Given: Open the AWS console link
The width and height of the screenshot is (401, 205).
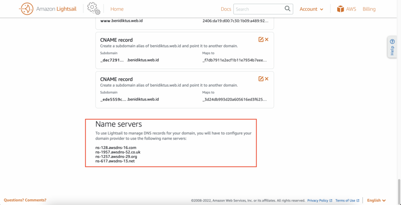Looking at the screenshot, I should pos(351,9).
